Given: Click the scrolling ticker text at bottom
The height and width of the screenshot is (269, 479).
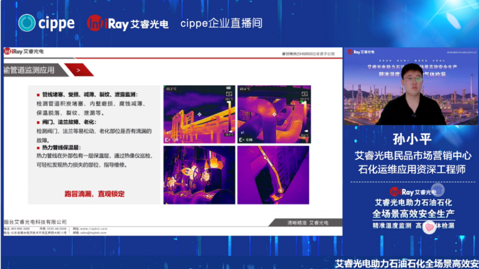Looking at the screenshot, I should 407,263.
